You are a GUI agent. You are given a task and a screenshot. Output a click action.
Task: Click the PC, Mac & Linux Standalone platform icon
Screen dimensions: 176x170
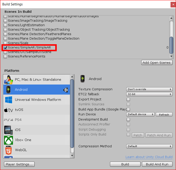click(x=8, y=80)
